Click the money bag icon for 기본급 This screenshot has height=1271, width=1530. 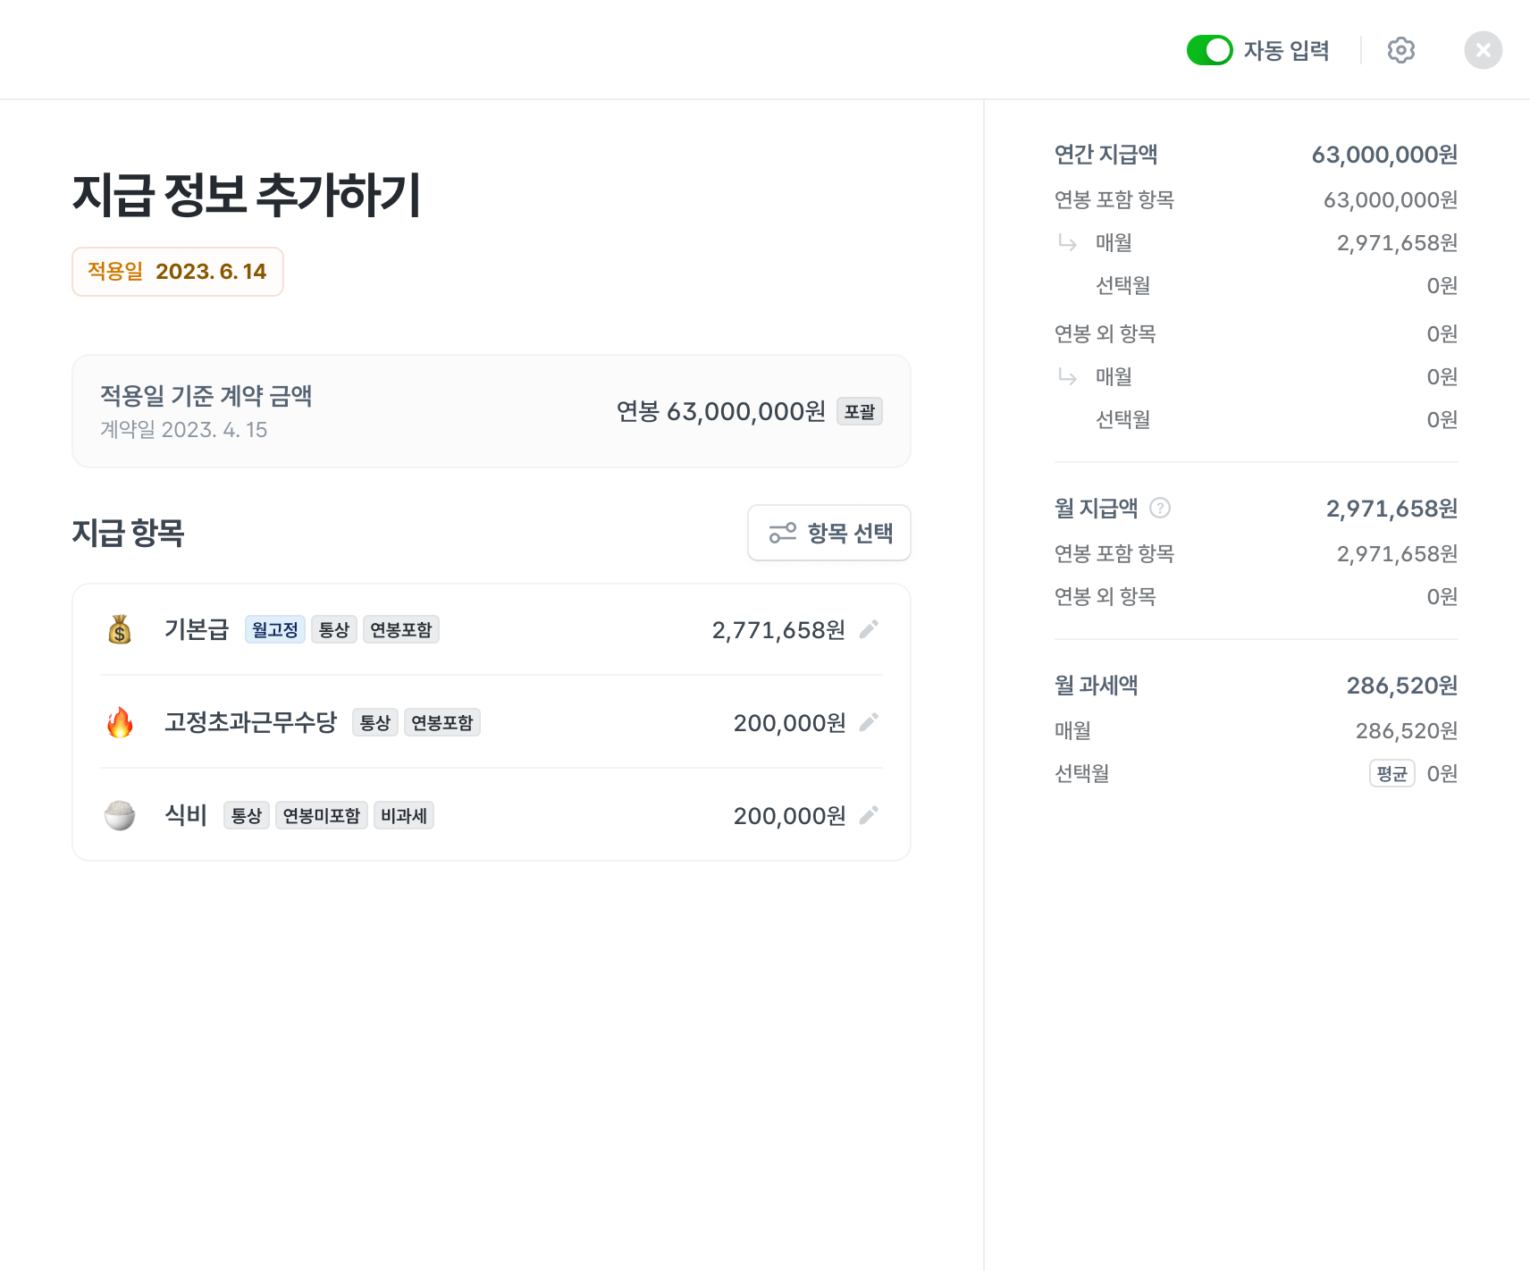pyautogui.click(x=120, y=629)
